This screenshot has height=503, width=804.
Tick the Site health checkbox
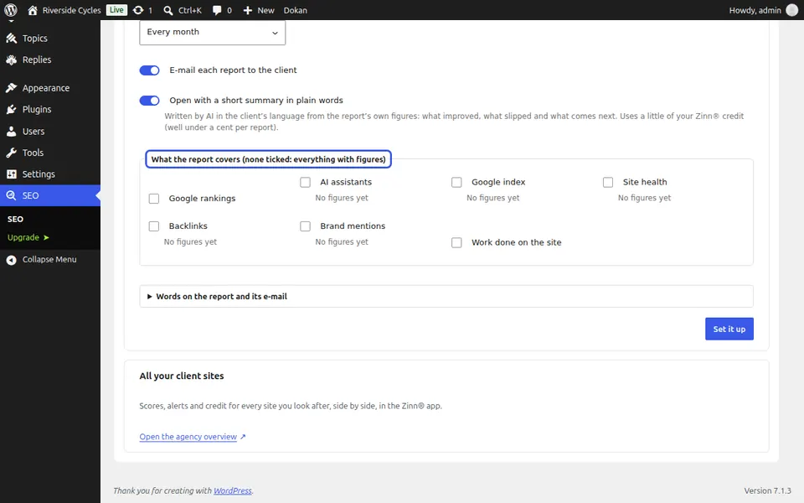click(608, 182)
